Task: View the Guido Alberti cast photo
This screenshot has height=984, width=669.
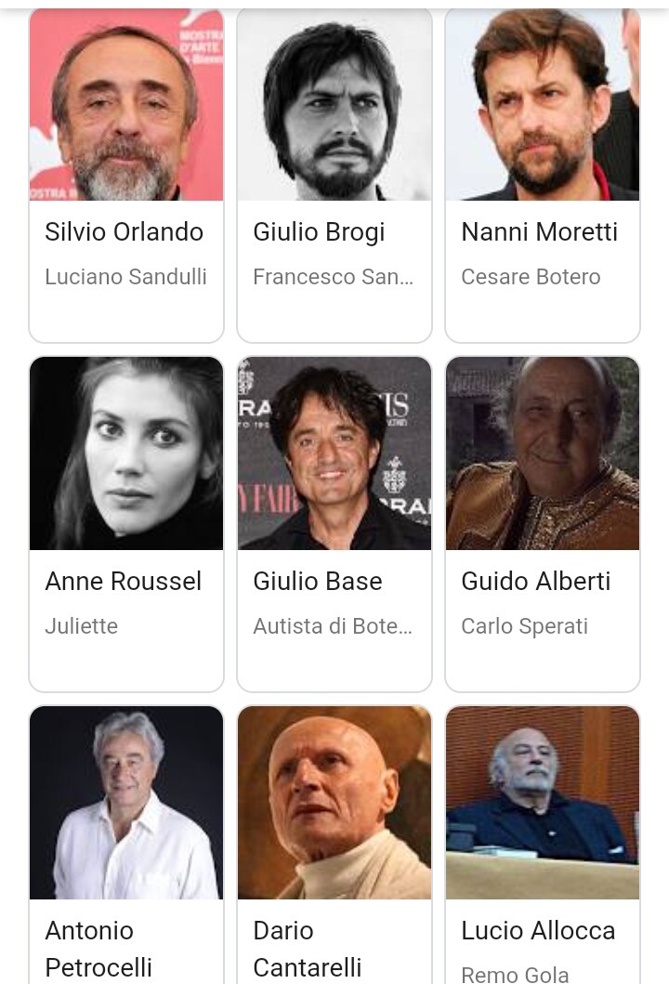Action: point(543,453)
